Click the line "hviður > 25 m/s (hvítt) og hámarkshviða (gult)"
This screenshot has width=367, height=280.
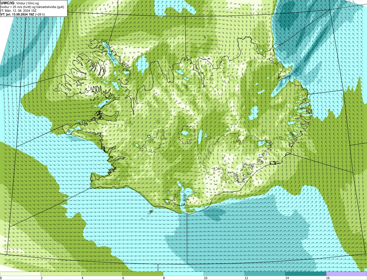pyautogui.click(x=32, y=7)
